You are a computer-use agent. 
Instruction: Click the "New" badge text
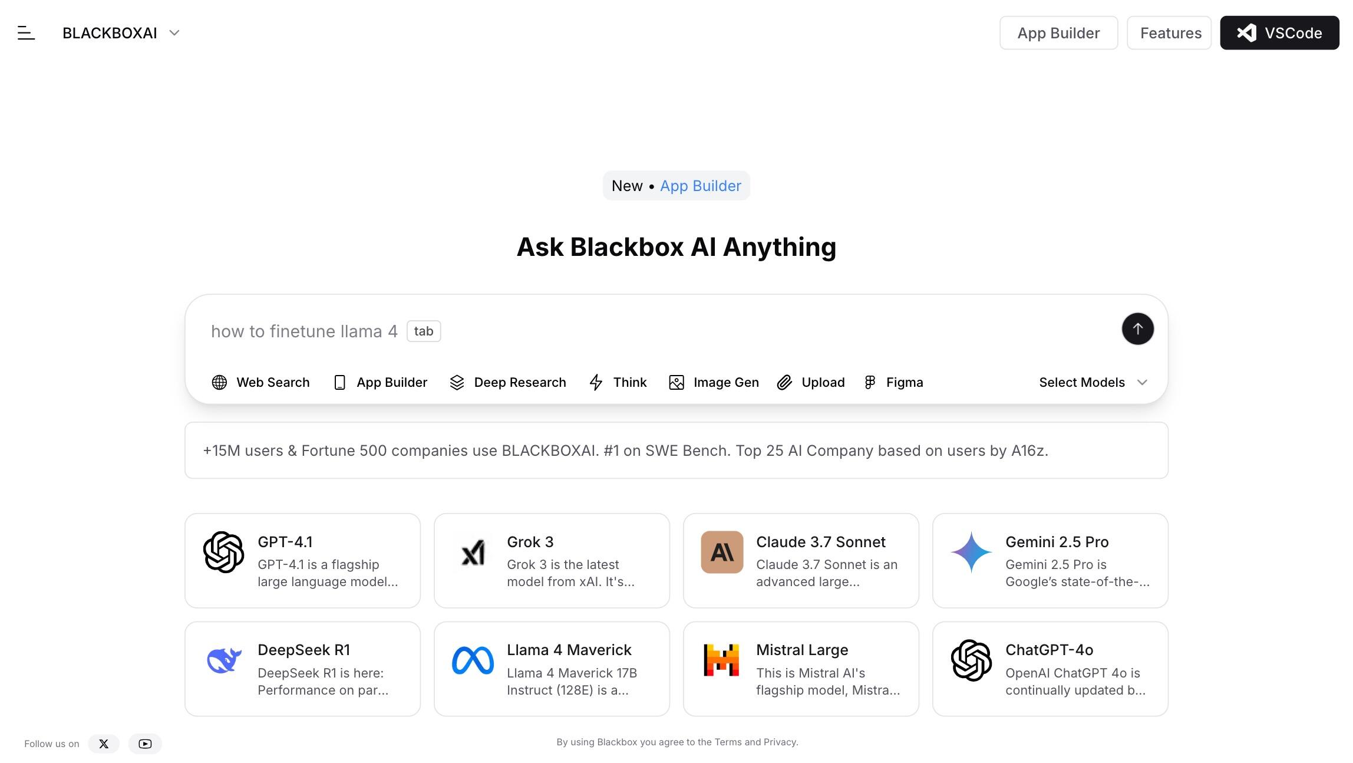tap(627, 186)
